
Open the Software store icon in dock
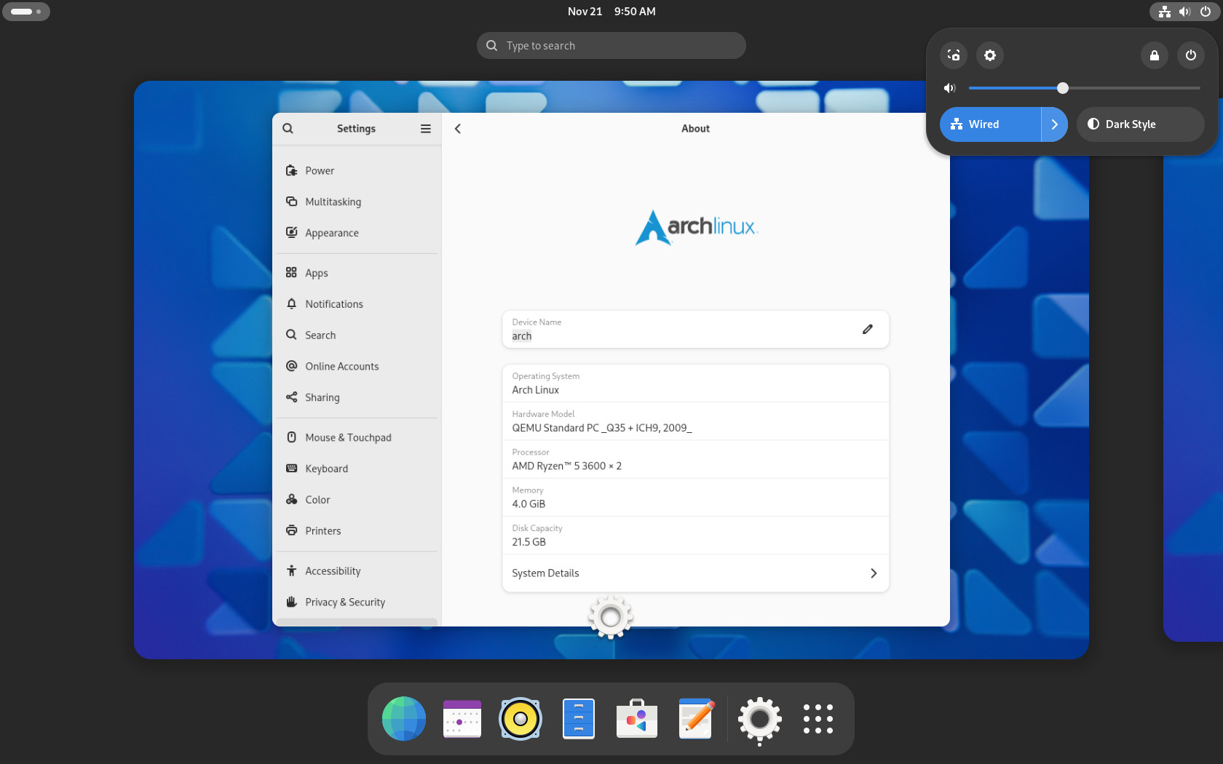637,719
